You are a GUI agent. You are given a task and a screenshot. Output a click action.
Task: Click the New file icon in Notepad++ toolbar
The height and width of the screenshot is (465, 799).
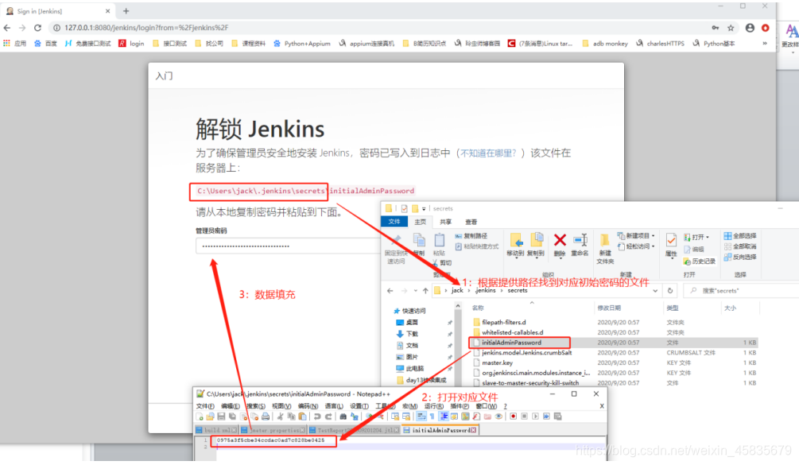pyautogui.click(x=200, y=417)
